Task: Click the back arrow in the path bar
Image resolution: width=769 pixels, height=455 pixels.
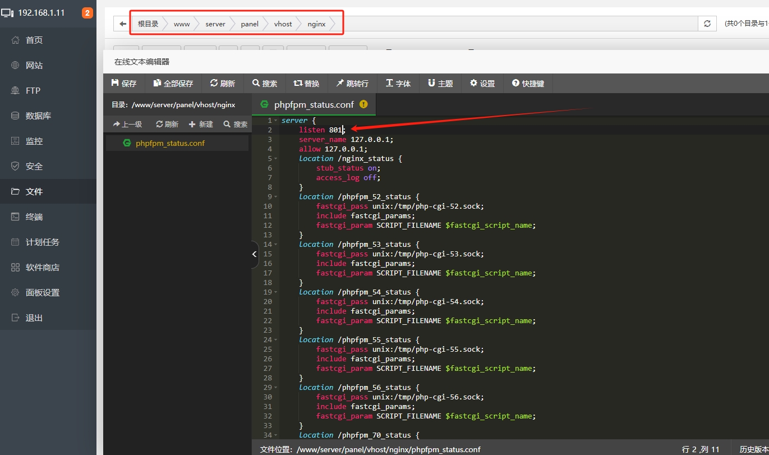Action: coord(123,24)
